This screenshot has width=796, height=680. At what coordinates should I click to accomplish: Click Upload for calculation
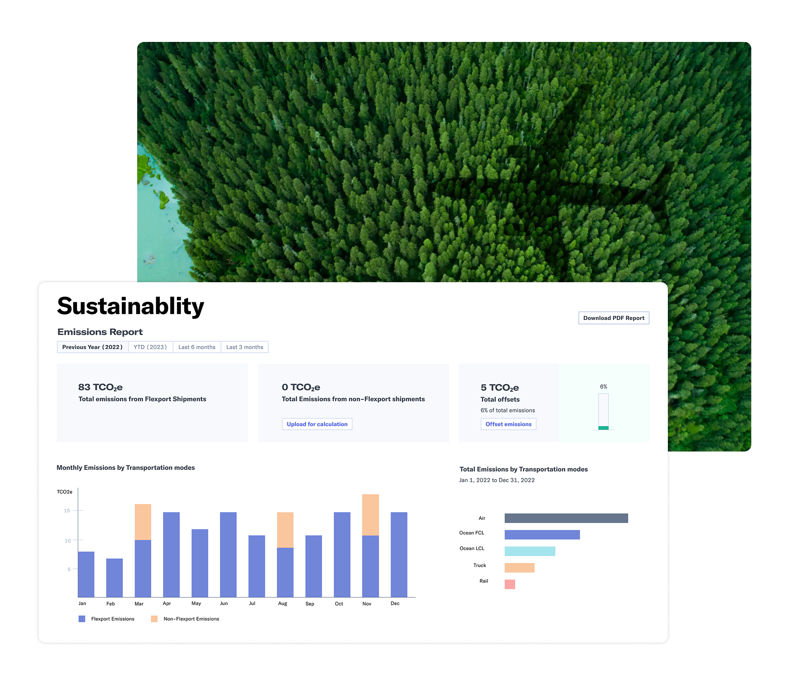coord(317,424)
